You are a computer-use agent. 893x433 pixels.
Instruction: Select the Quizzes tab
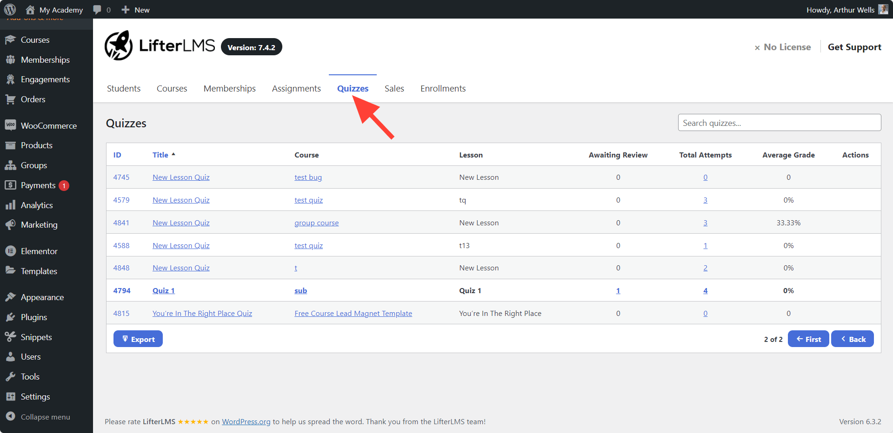tap(353, 88)
